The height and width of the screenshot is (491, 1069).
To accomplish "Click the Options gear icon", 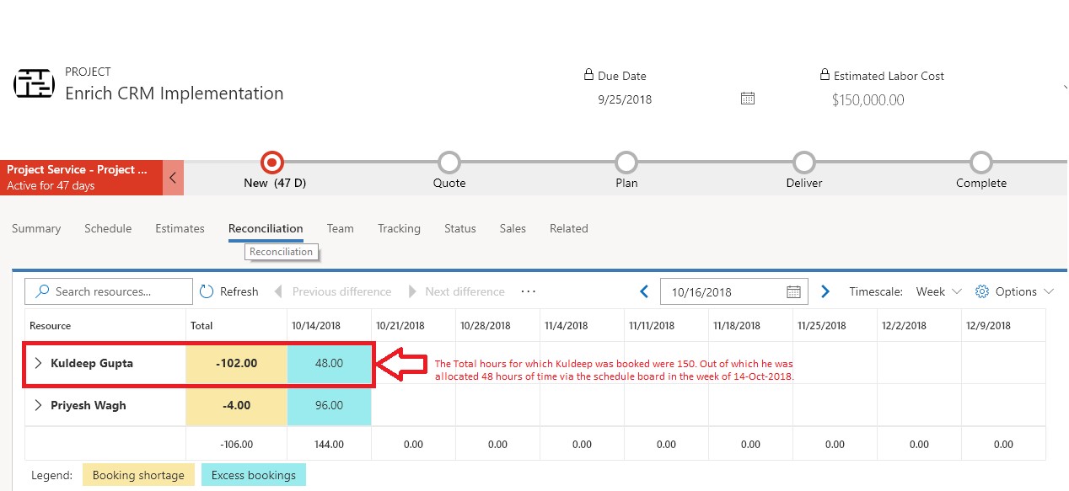I will pyautogui.click(x=981, y=291).
